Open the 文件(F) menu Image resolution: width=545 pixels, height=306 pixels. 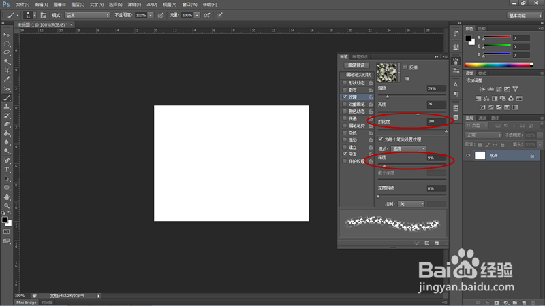22,5
